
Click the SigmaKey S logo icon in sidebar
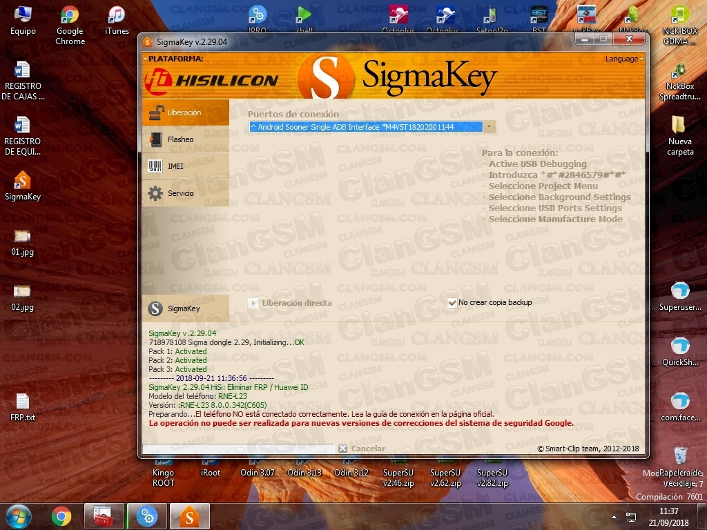pos(155,308)
